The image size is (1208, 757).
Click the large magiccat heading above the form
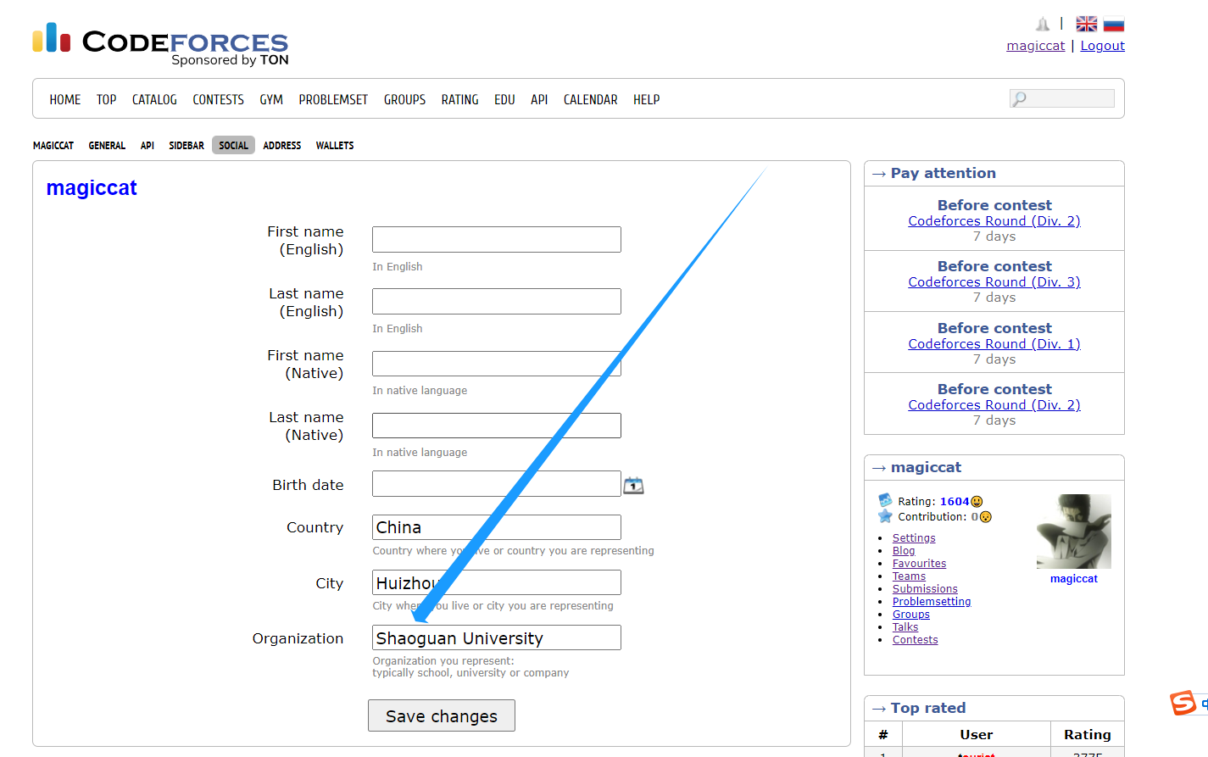click(x=92, y=188)
